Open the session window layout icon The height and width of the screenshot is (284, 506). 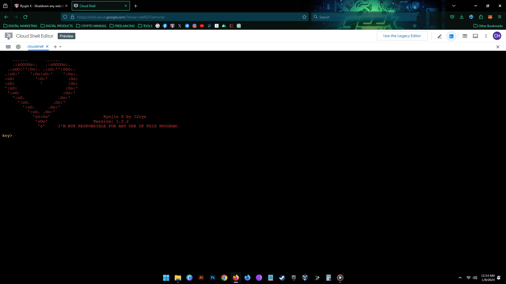click(x=475, y=36)
